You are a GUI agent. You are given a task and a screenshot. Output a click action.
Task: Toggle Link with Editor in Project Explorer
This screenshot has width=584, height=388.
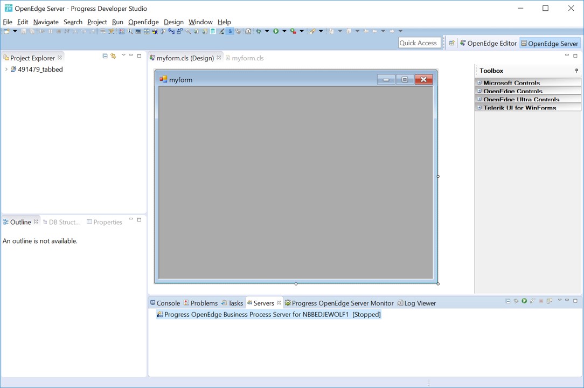pos(113,56)
